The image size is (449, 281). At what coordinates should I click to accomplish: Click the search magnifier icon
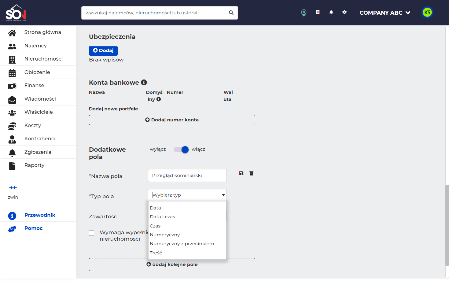(231, 13)
